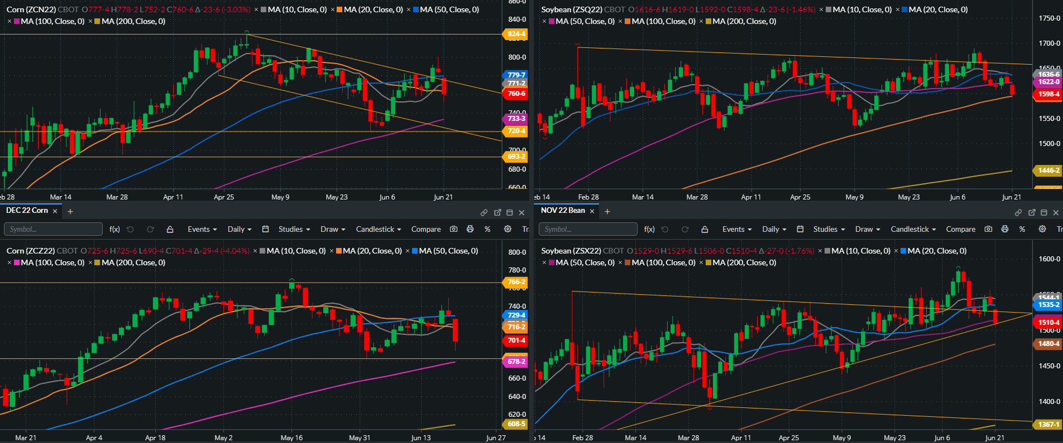This screenshot has width=1063, height=443.
Task: Pop out the DEC 22 Corn chart window
Action: (x=497, y=212)
